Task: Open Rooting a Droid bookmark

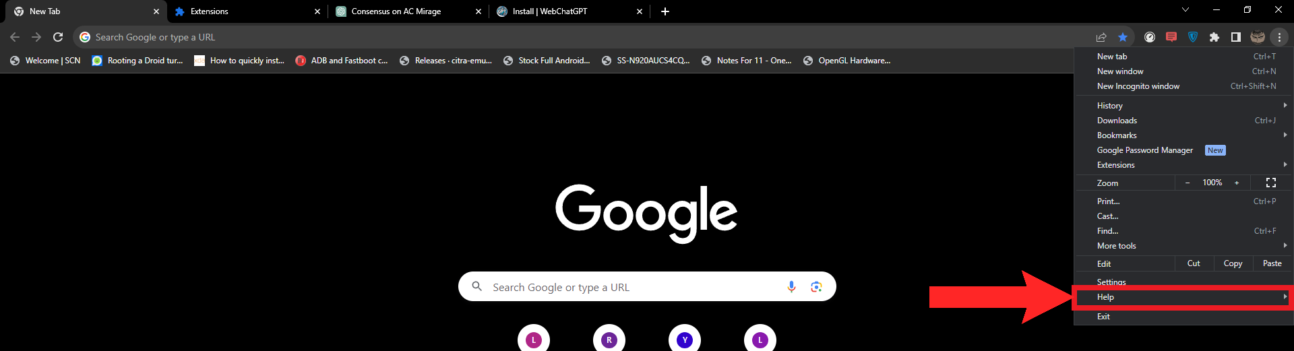Action: [x=137, y=61]
